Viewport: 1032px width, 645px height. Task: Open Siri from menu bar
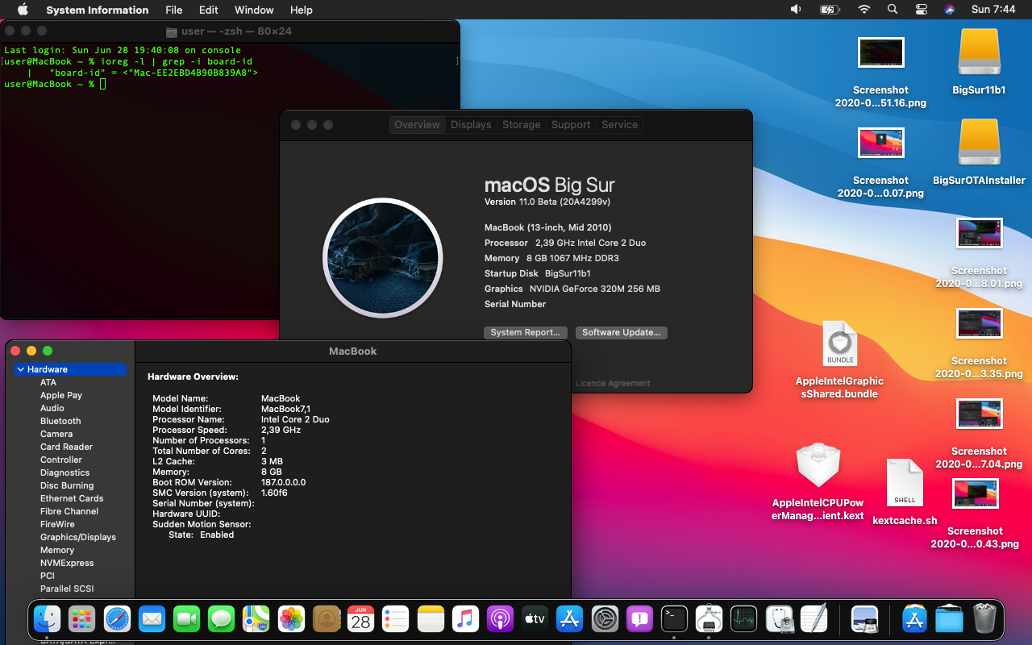[x=949, y=10]
